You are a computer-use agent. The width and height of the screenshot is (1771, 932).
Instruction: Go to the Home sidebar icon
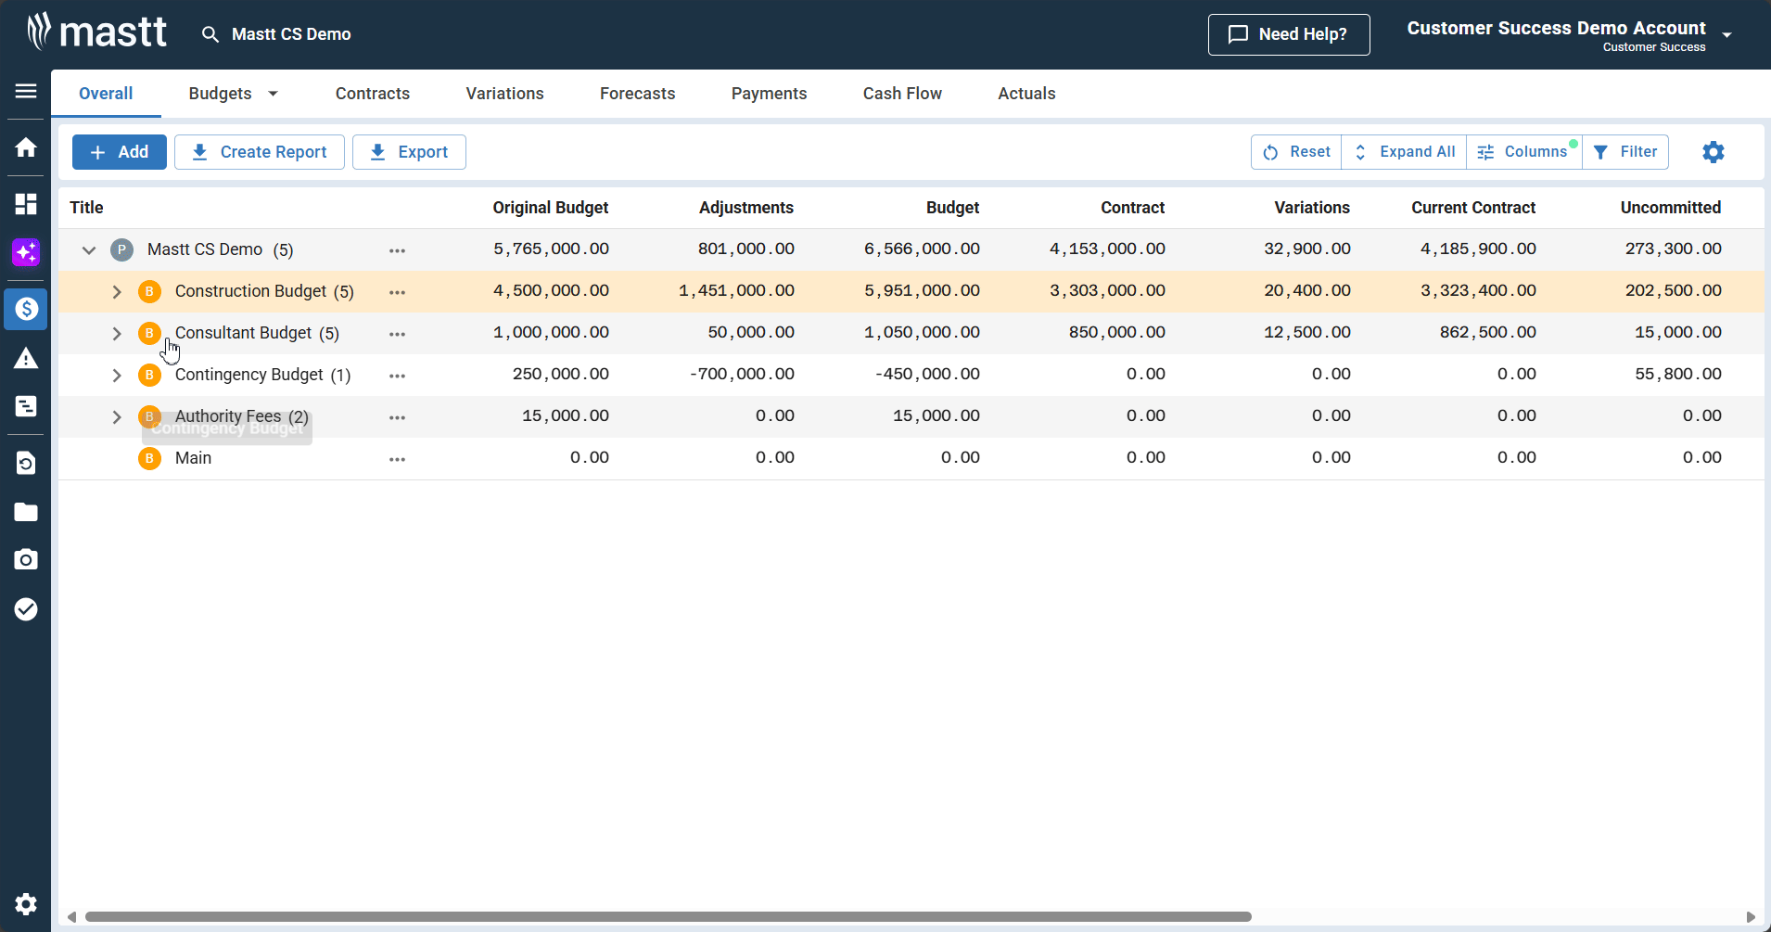tap(26, 147)
